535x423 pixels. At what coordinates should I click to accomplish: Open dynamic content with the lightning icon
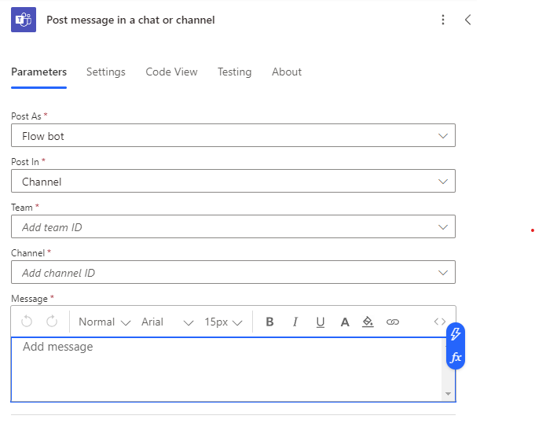456,334
